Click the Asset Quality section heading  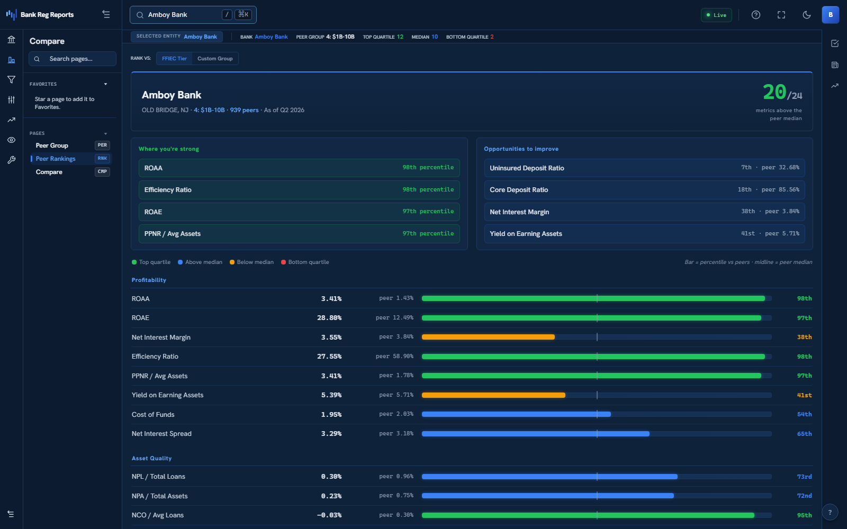[151, 458]
